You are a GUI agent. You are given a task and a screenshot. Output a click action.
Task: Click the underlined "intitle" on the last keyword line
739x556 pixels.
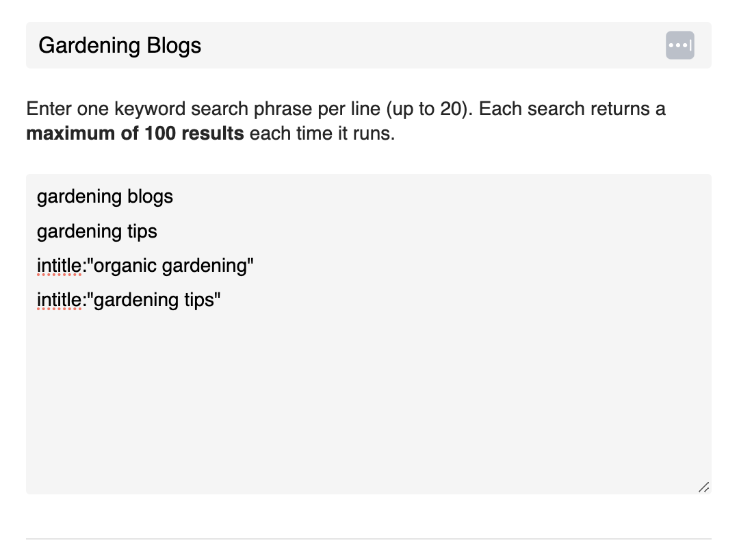click(59, 300)
